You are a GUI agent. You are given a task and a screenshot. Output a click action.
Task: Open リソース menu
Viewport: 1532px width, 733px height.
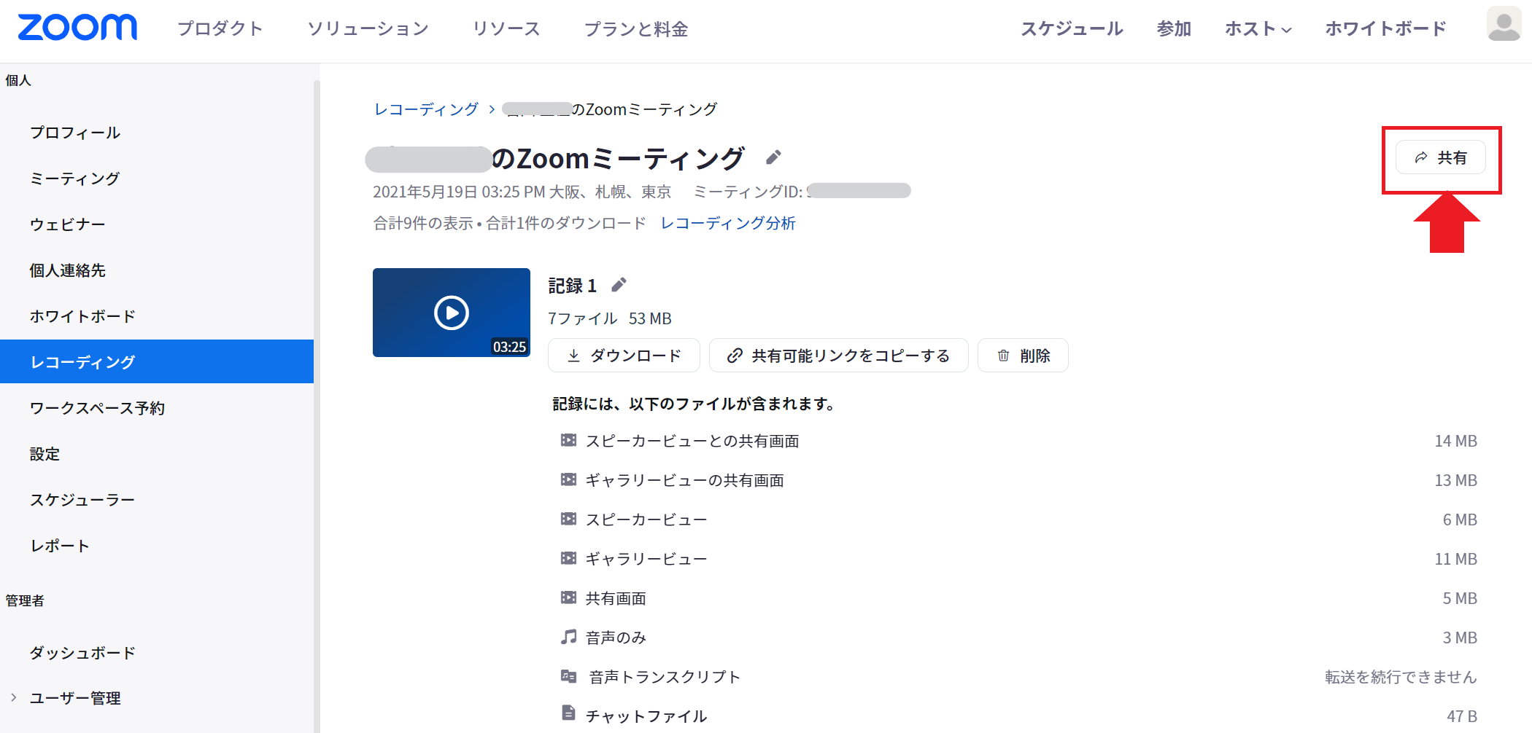click(x=506, y=28)
